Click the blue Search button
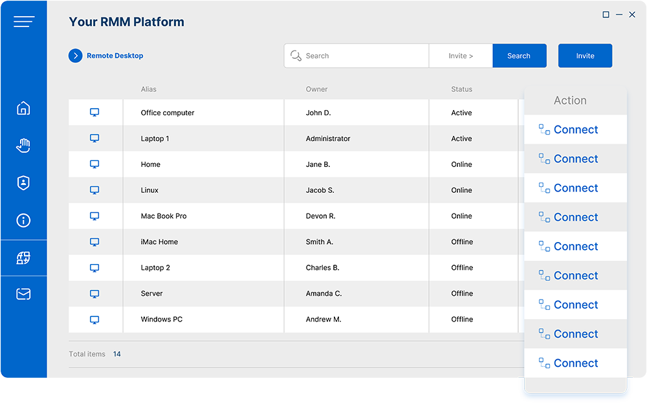The width and height of the screenshot is (647, 407). coord(520,56)
